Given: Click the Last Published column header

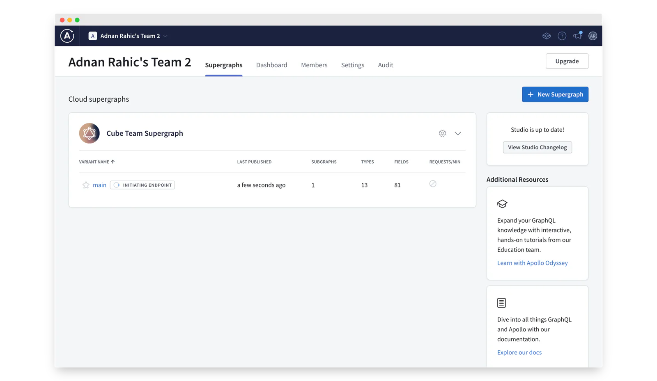Looking at the screenshot, I should tap(254, 162).
